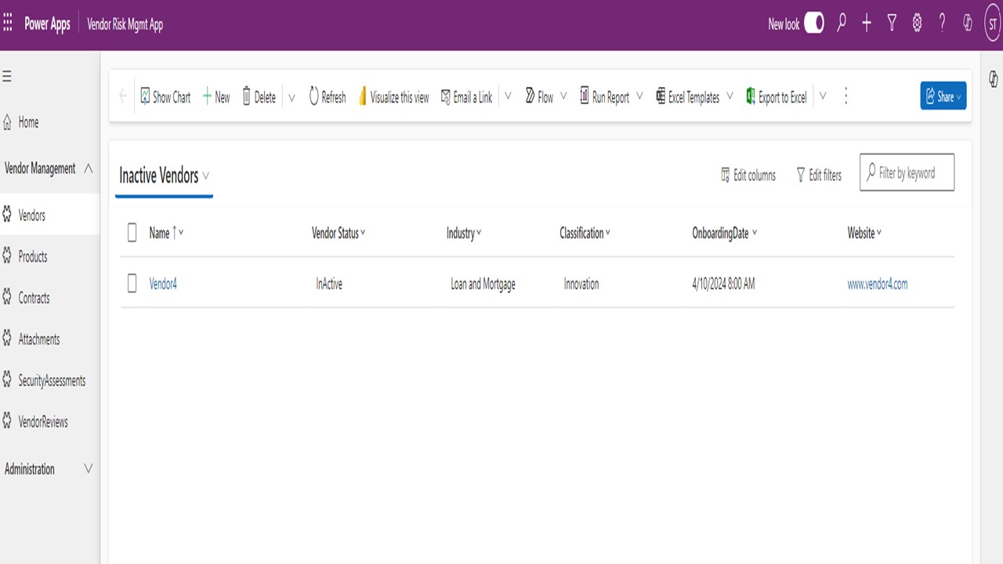Click the Innovation classification cell

pos(581,284)
